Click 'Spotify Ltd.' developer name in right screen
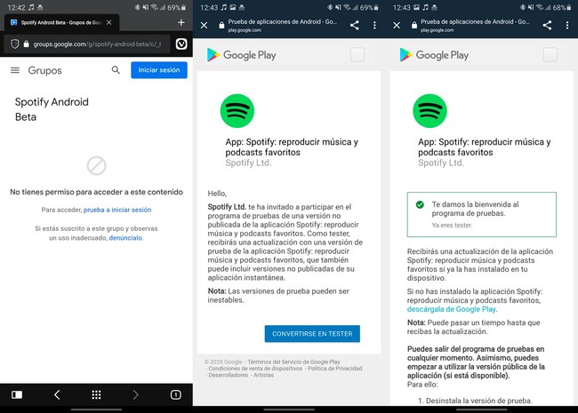This screenshot has height=413, width=578. tap(441, 163)
